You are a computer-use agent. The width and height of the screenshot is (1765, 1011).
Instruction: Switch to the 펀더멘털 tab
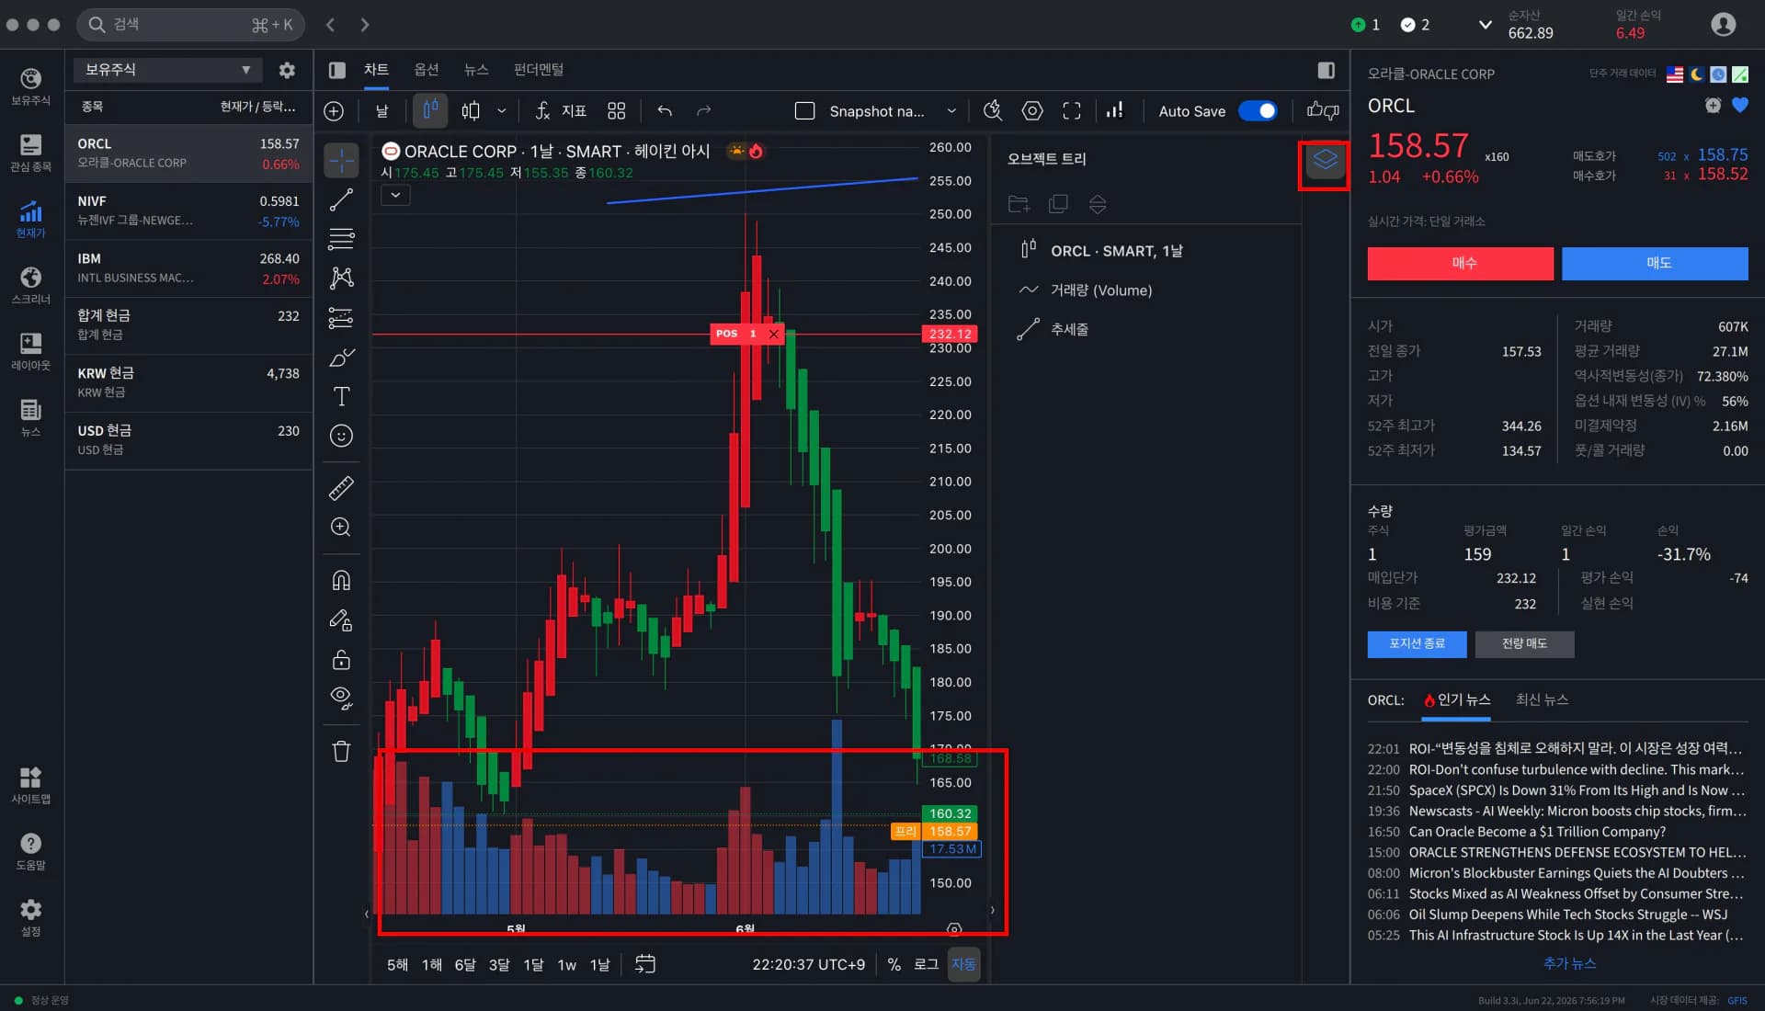pos(538,70)
